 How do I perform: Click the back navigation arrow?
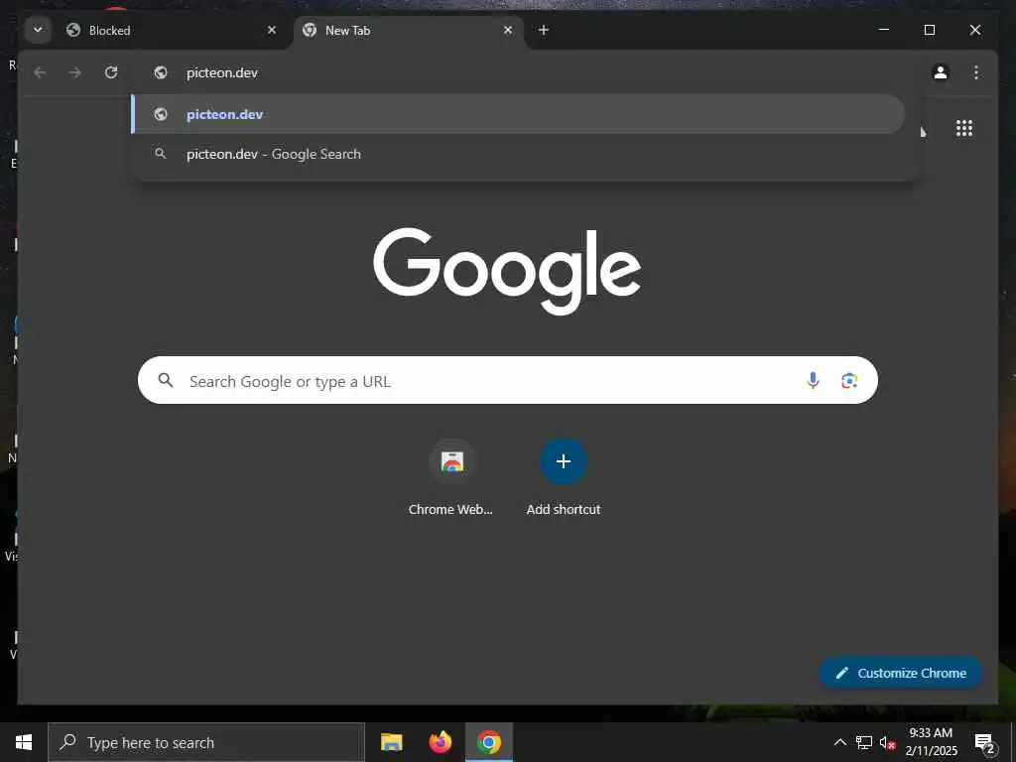[40, 72]
